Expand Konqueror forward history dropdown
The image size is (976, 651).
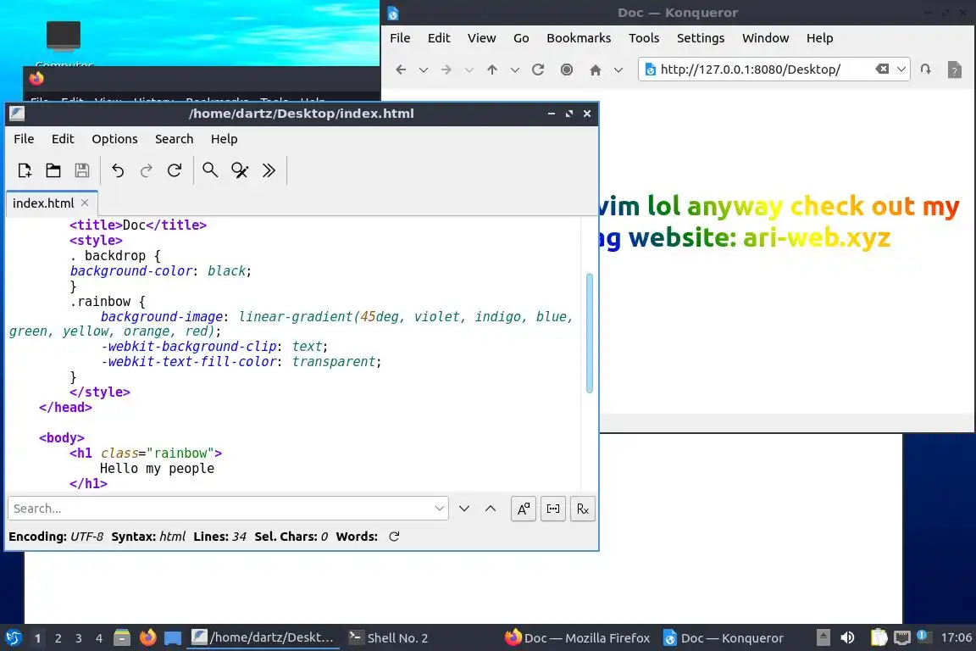click(x=469, y=70)
